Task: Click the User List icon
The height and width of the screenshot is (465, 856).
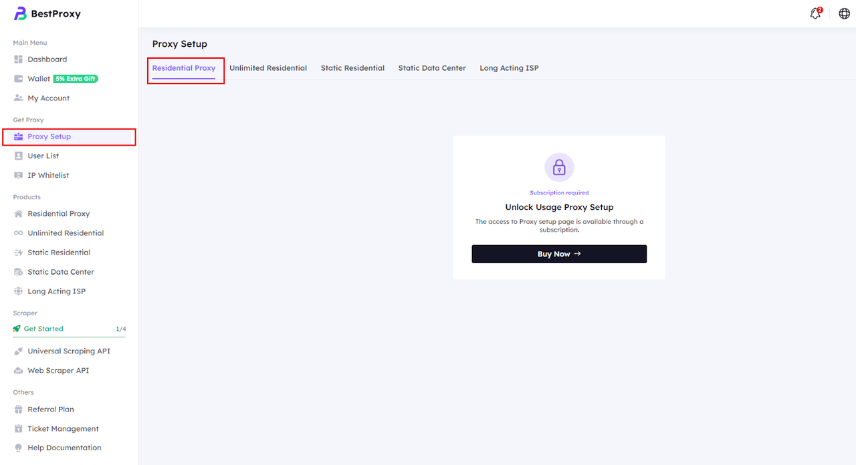Action: [19, 156]
